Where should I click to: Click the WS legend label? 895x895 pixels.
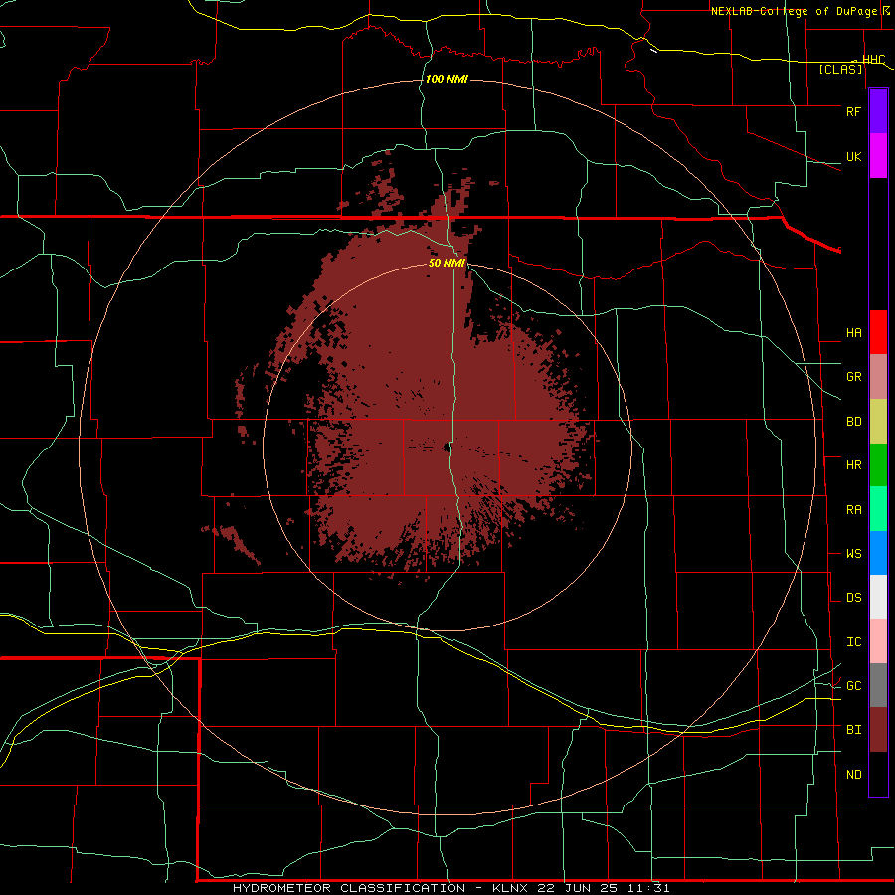[853, 553]
